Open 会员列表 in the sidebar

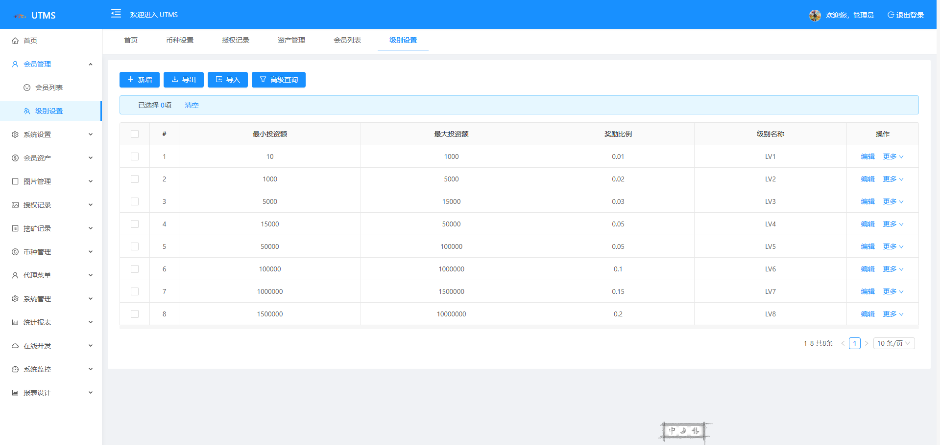point(49,88)
